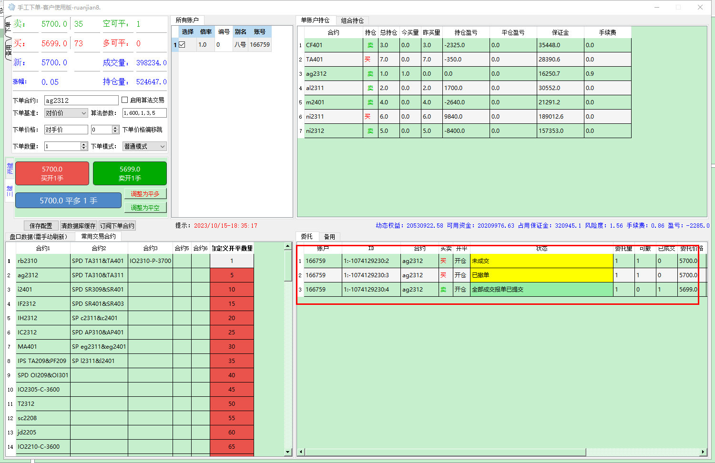This screenshot has height=463, width=715.
Task: Select the 委托 tab
Action: [x=307, y=236]
